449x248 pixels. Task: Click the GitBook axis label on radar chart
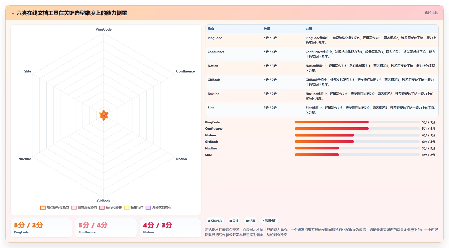pyautogui.click(x=103, y=201)
